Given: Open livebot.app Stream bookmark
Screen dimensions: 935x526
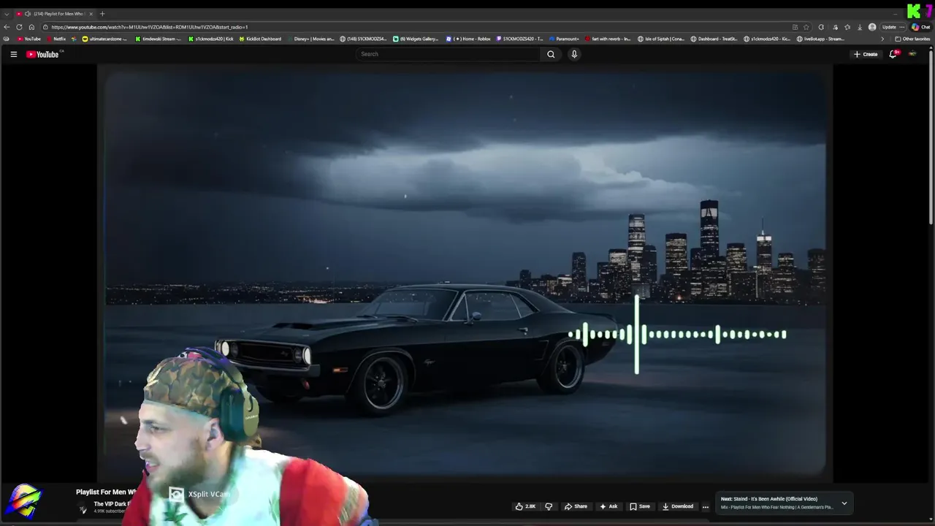Looking at the screenshot, I should 820,39.
